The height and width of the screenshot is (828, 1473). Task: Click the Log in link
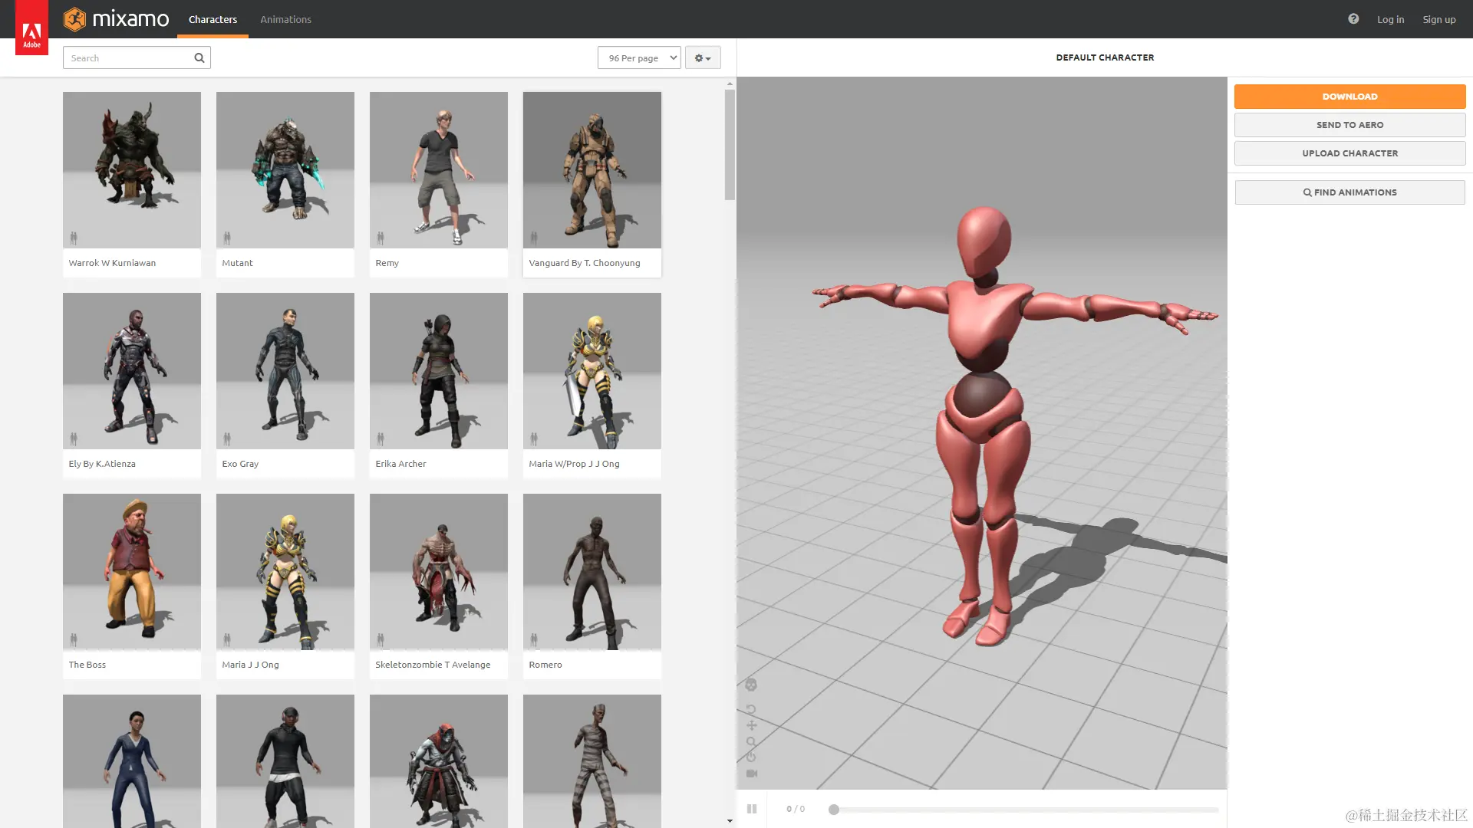point(1390,19)
